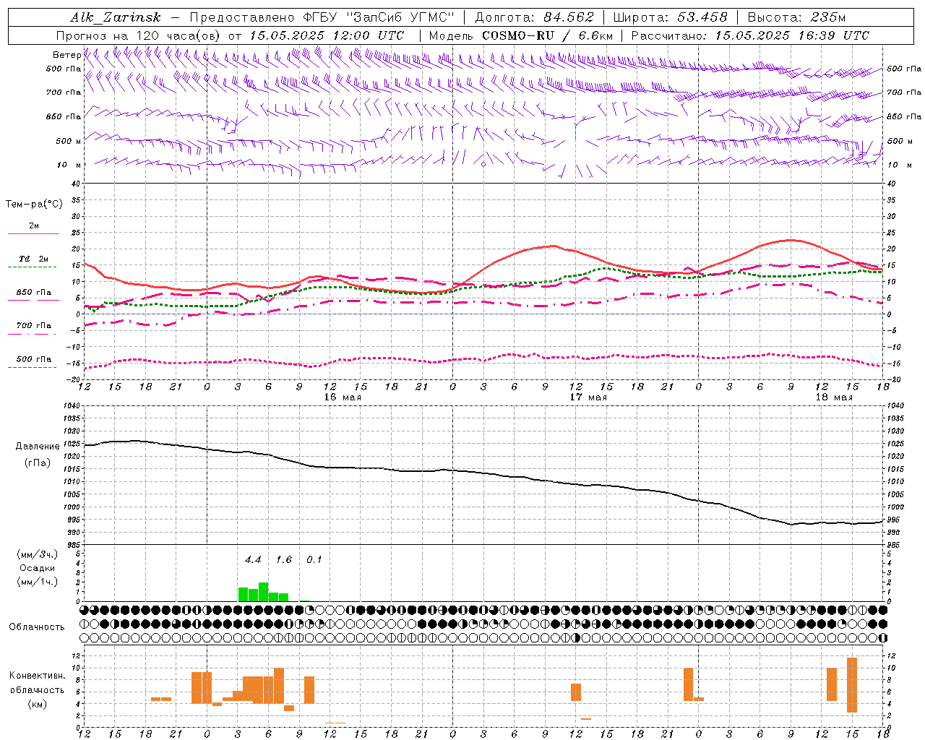Viewport: 925px width, 740px height.
Task: Click the Модель COSMO-RU / 6.6км label
Action: tap(520, 35)
